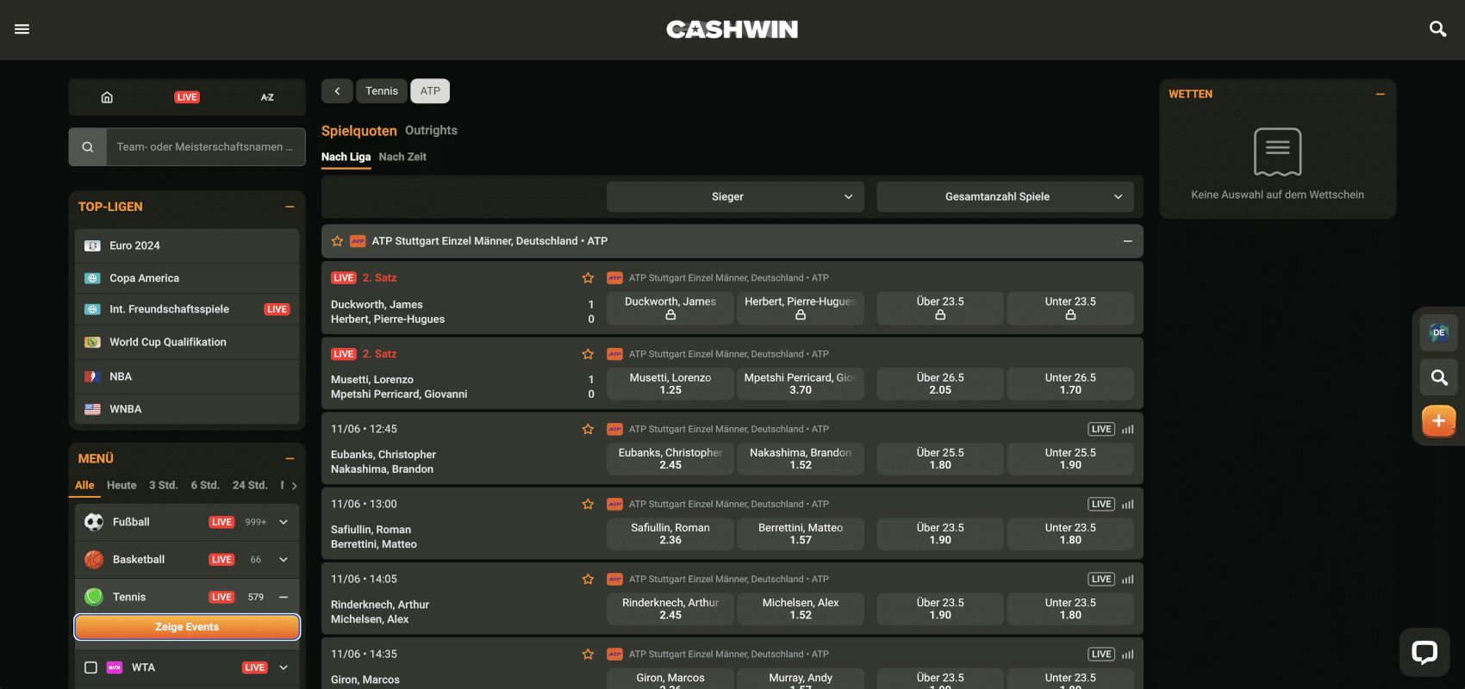Collapse the Tennis sport list
Viewport: 1465px width, 689px height.
(x=284, y=597)
